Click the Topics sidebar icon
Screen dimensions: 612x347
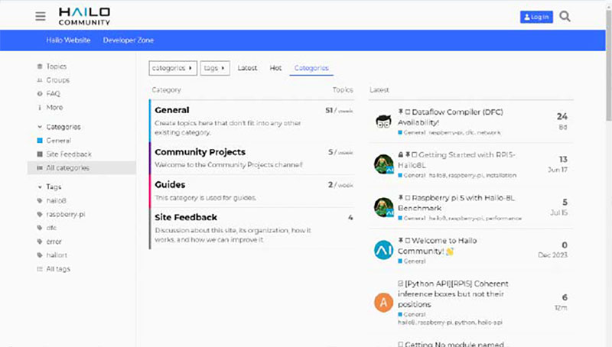point(40,66)
